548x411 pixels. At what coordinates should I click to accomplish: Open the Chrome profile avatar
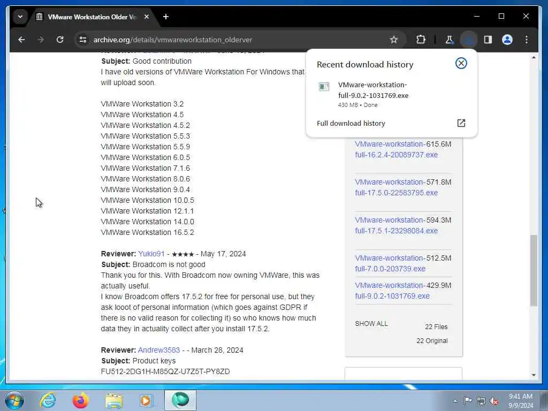pyautogui.click(x=507, y=40)
